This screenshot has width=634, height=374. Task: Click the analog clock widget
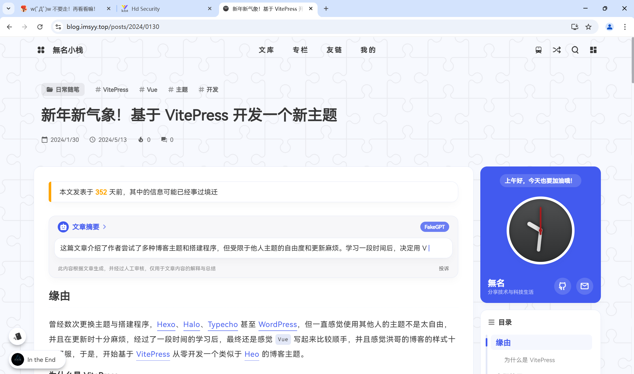tap(540, 230)
